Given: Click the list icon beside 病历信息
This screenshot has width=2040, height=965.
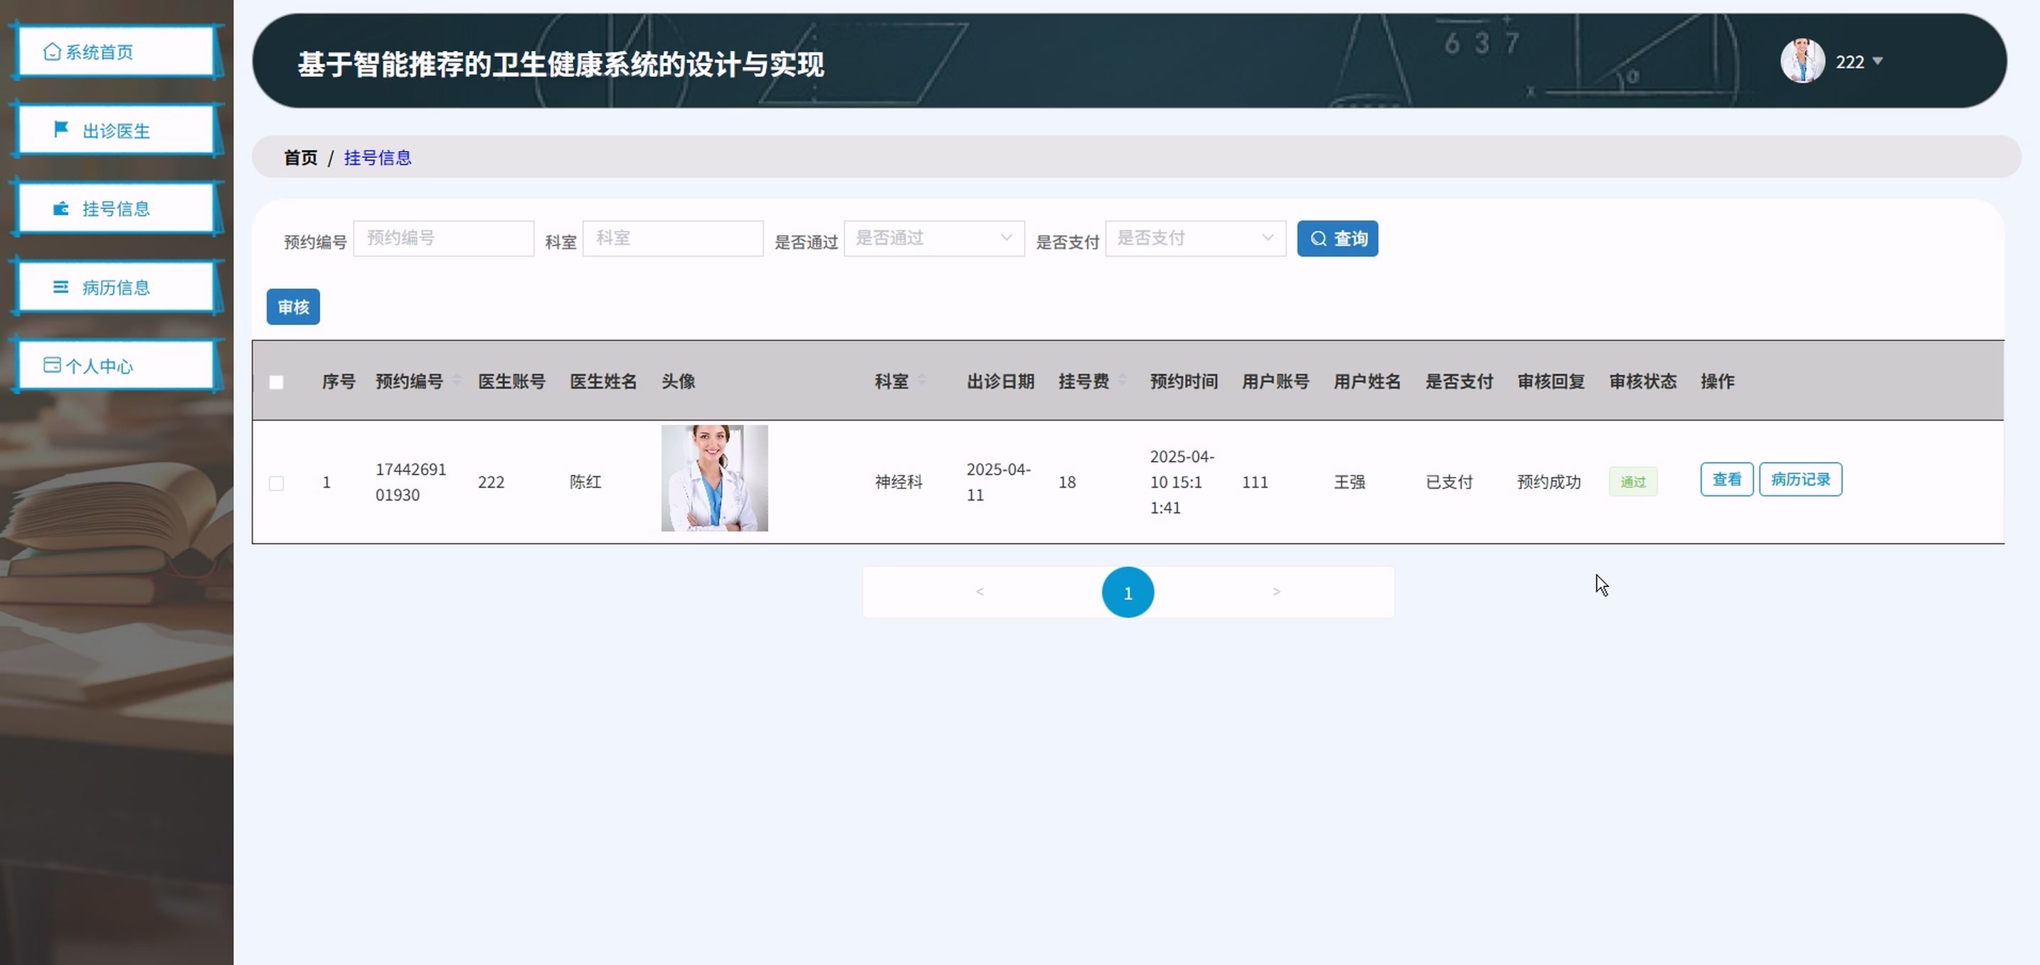Looking at the screenshot, I should (61, 287).
